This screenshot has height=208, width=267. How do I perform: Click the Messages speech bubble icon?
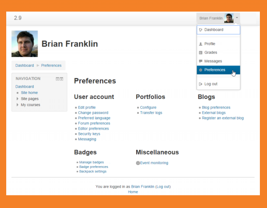pyautogui.click(x=201, y=61)
